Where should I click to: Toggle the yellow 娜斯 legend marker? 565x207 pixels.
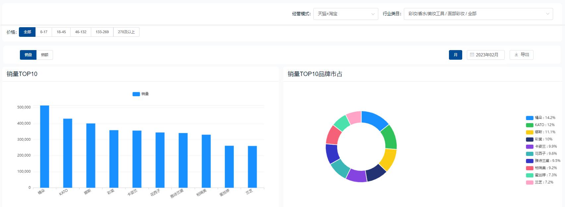click(530, 132)
